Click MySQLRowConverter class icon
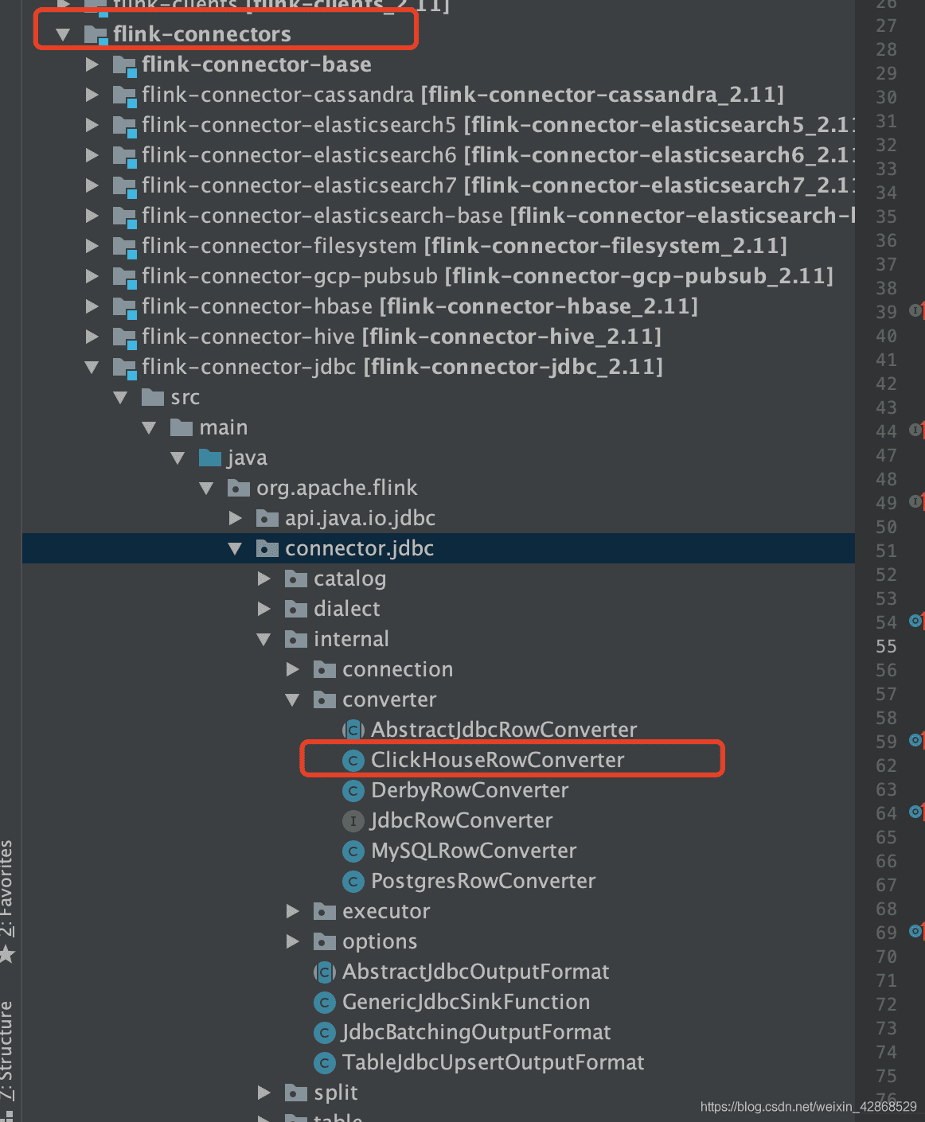Viewport: 925px width, 1122px height. (x=353, y=851)
